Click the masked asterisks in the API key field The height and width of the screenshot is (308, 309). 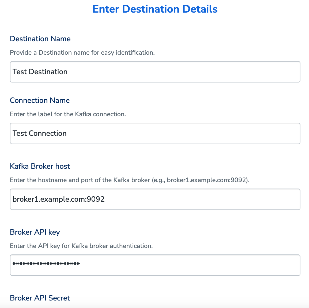point(46,264)
